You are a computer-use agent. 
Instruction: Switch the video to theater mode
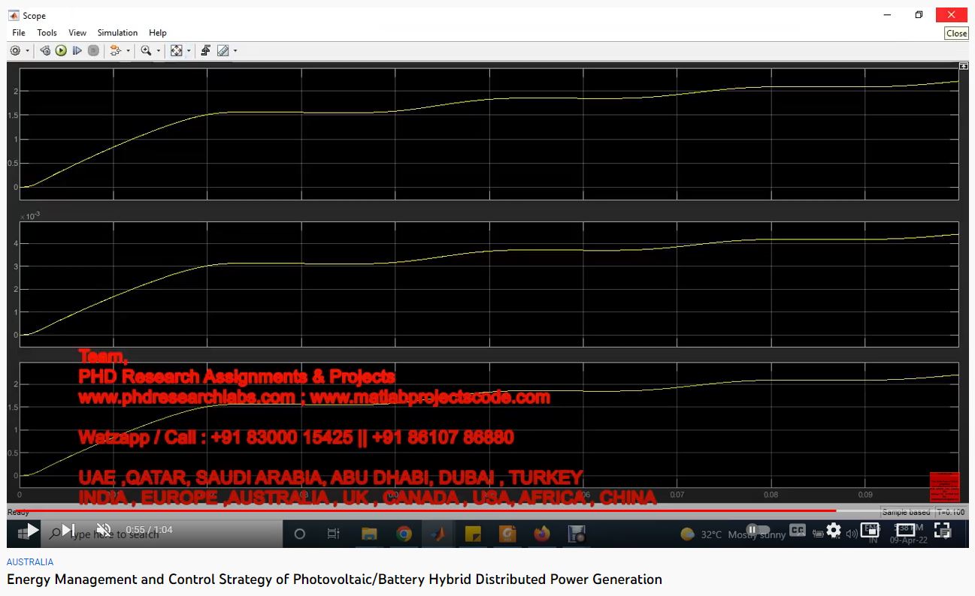(x=906, y=530)
